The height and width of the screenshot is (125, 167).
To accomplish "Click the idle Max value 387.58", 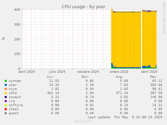I will point(156,93).
